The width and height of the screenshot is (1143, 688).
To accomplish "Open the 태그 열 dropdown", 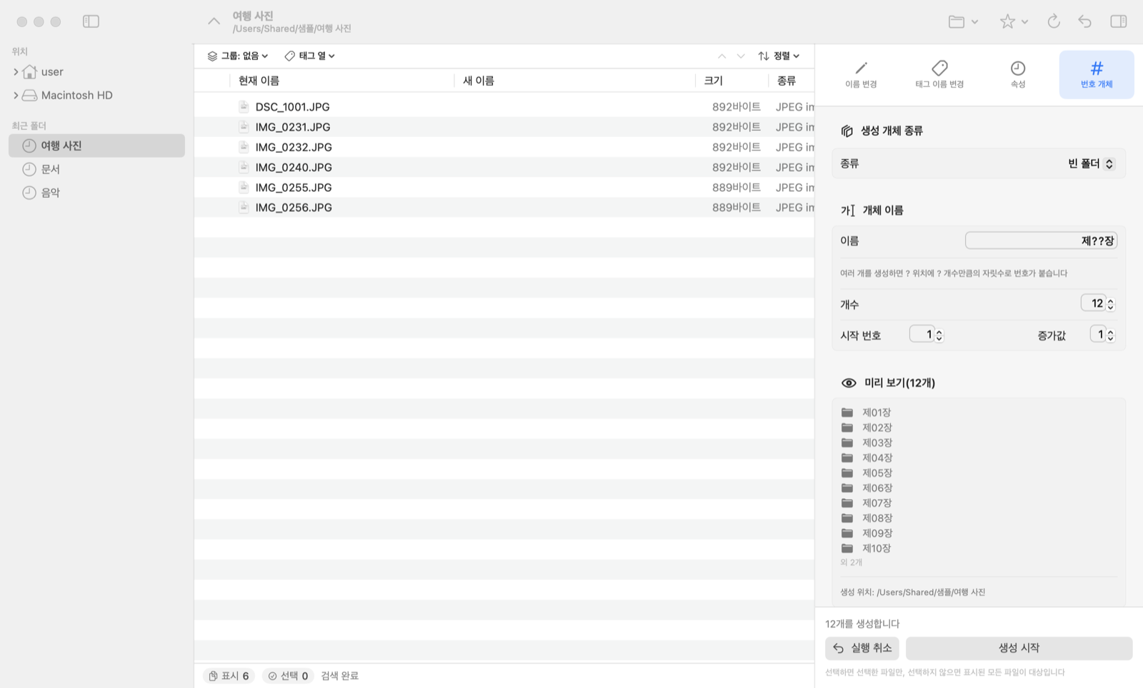I will [x=309, y=56].
